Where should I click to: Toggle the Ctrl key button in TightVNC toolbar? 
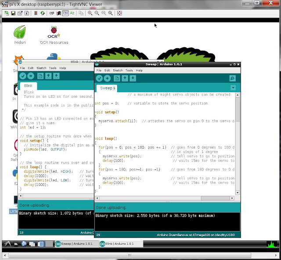(x=65, y=13)
